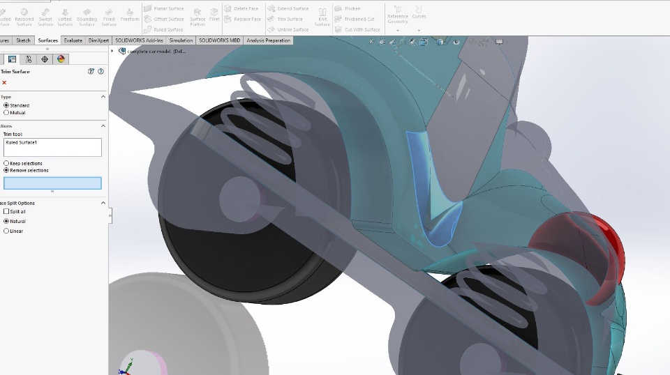Enable the Split all checkbox
Screen dimensions: 670x375
[x=15, y=212]
